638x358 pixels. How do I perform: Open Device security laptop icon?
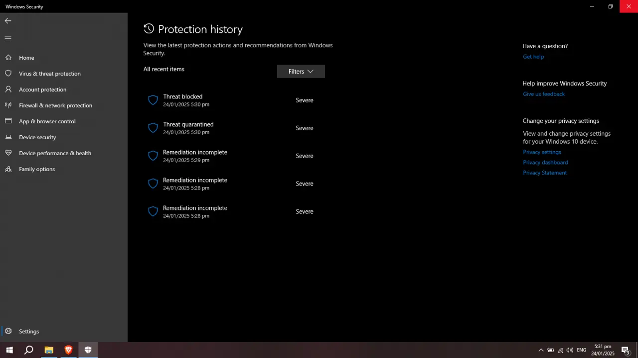[8, 137]
